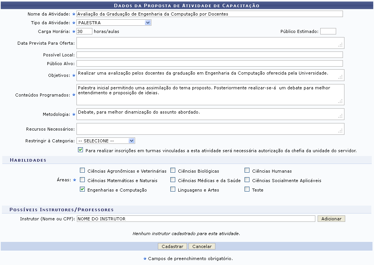374x265 pixels.
Task: Tick the Ciências Matemáticas e Naturais checkbox
Action: point(82,180)
